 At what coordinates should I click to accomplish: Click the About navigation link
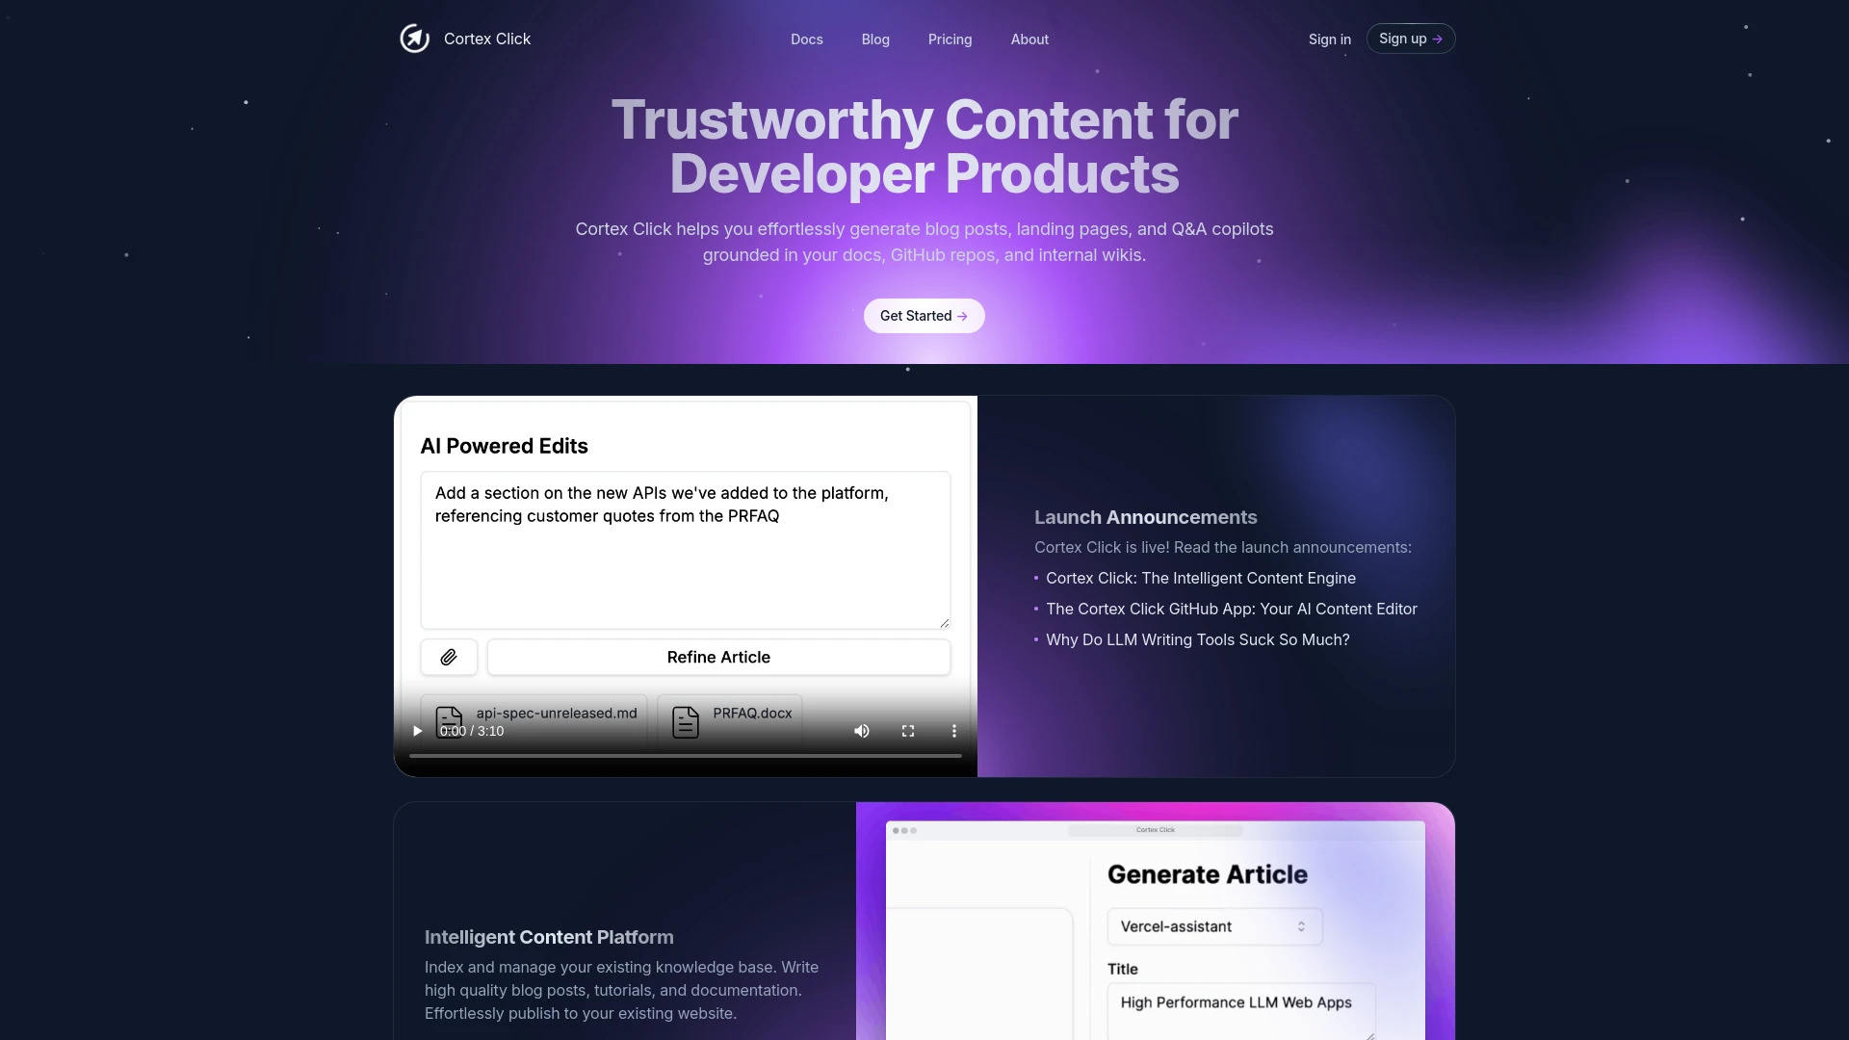[1029, 39]
